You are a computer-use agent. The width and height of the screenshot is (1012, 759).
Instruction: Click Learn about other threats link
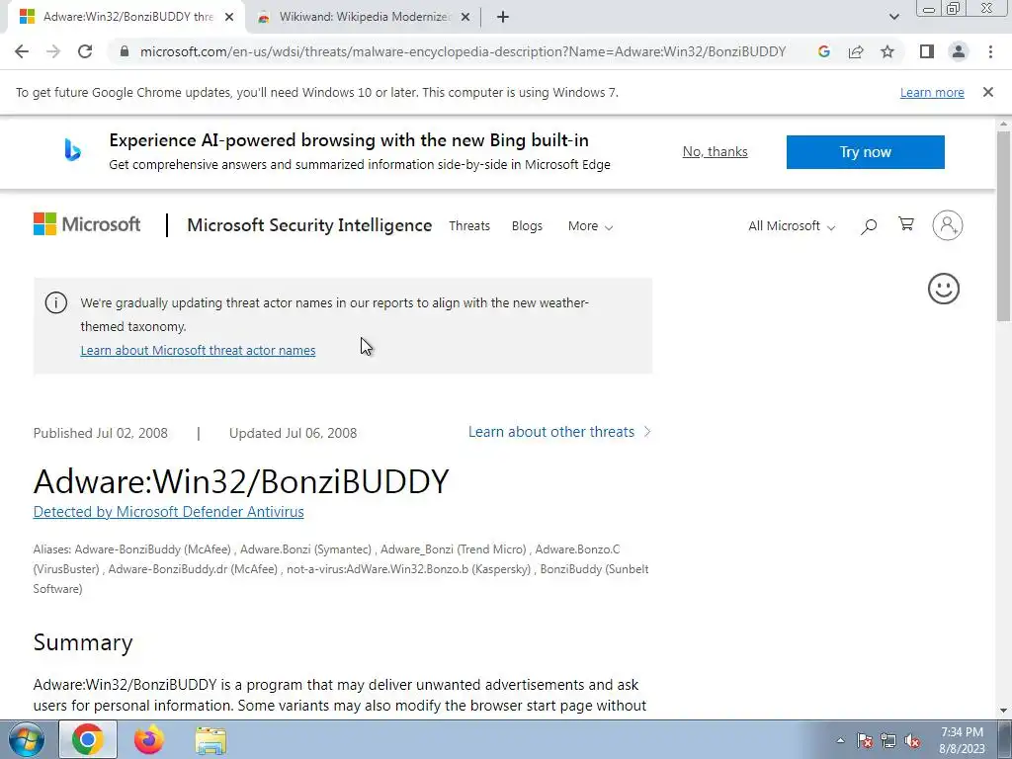pos(559,432)
